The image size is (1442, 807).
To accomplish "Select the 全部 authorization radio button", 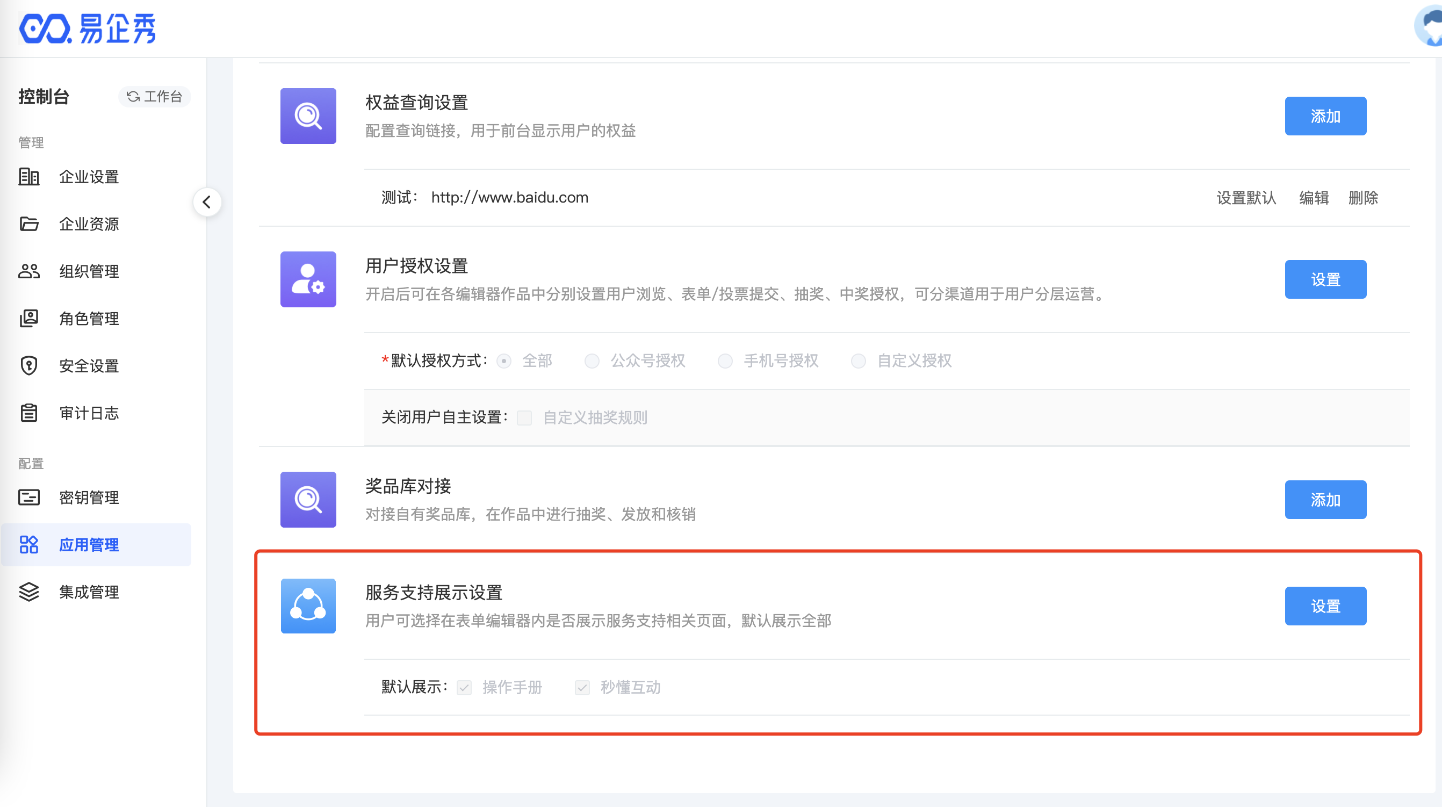I will 504,361.
